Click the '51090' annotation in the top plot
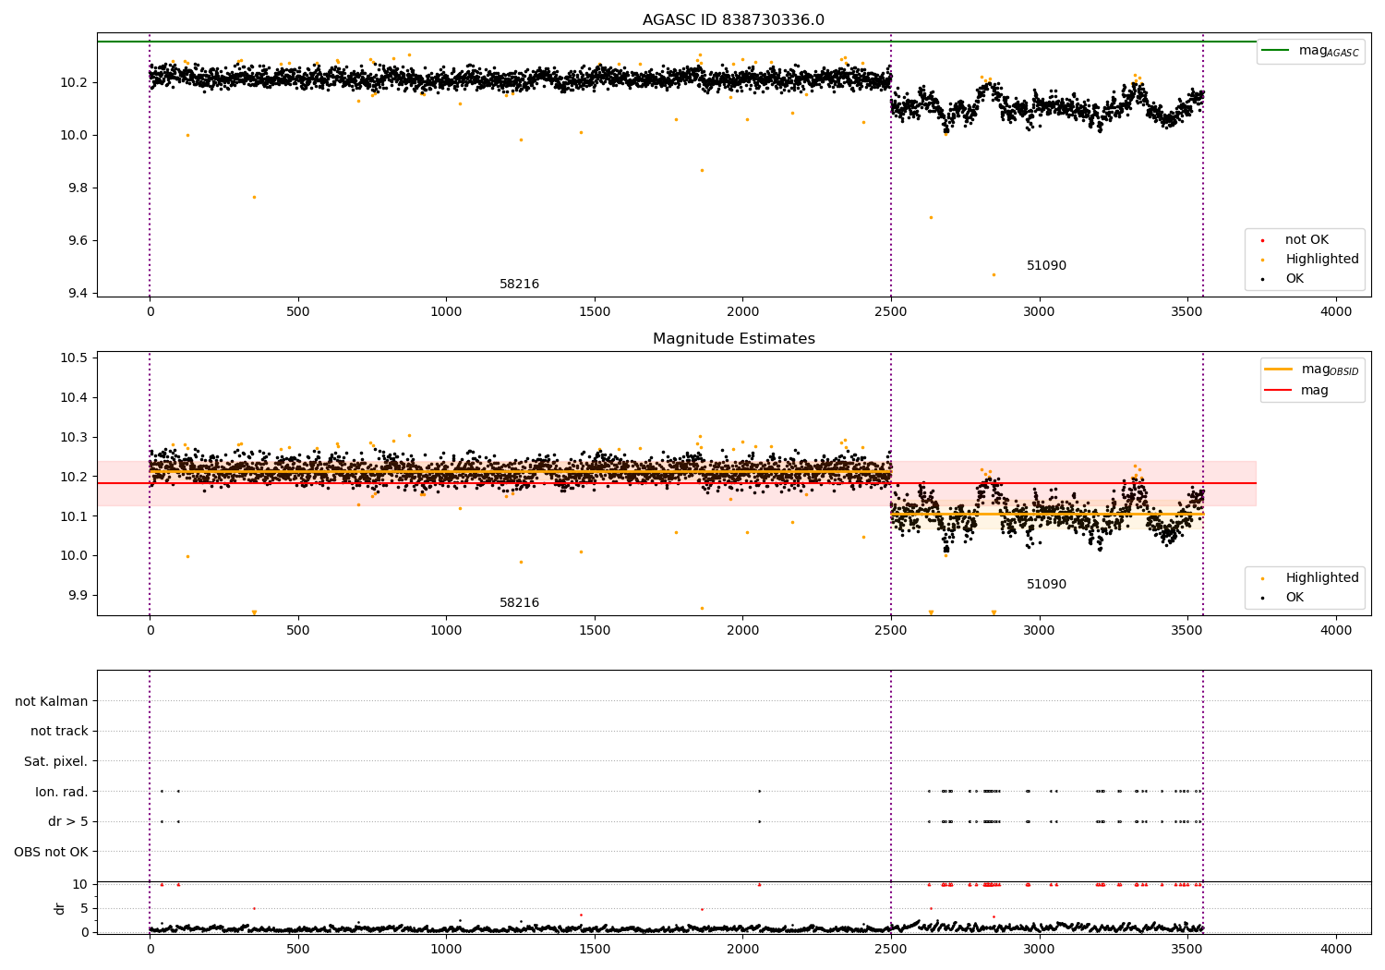 [1046, 266]
